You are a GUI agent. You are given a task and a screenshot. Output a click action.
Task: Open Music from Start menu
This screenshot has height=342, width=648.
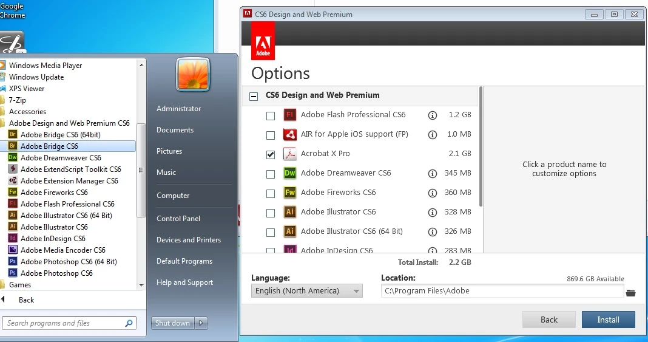[166, 173]
